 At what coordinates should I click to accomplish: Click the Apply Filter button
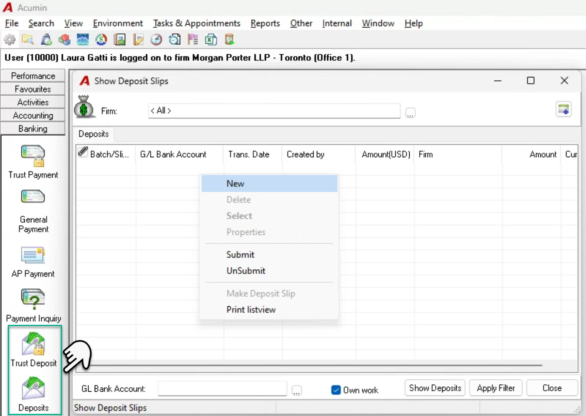coord(496,388)
